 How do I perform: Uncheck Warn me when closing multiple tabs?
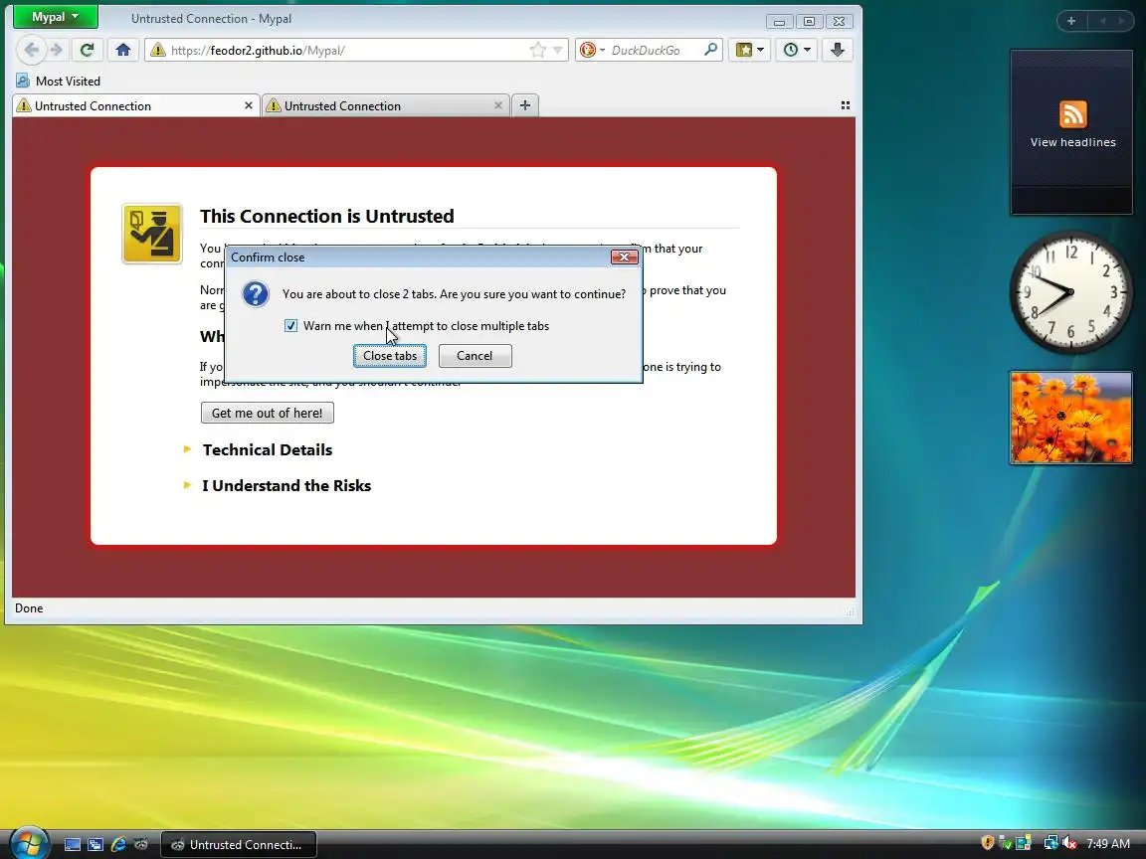click(x=290, y=326)
